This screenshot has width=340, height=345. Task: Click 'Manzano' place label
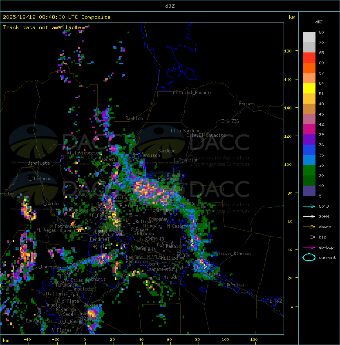(34, 320)
